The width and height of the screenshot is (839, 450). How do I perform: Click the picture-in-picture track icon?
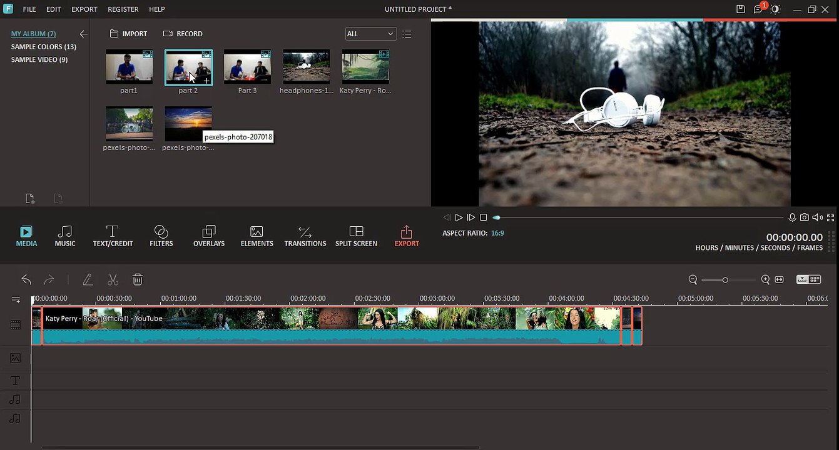tap(16, 358)
